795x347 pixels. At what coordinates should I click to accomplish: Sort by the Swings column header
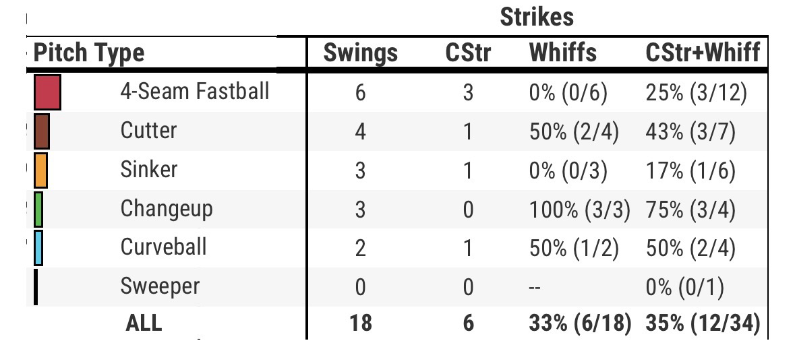click(360, 53)
